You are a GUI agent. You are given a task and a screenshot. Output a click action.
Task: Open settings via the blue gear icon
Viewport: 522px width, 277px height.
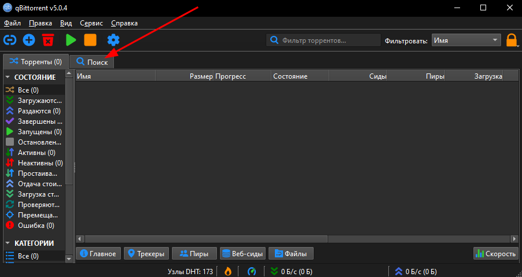[113, 40]
